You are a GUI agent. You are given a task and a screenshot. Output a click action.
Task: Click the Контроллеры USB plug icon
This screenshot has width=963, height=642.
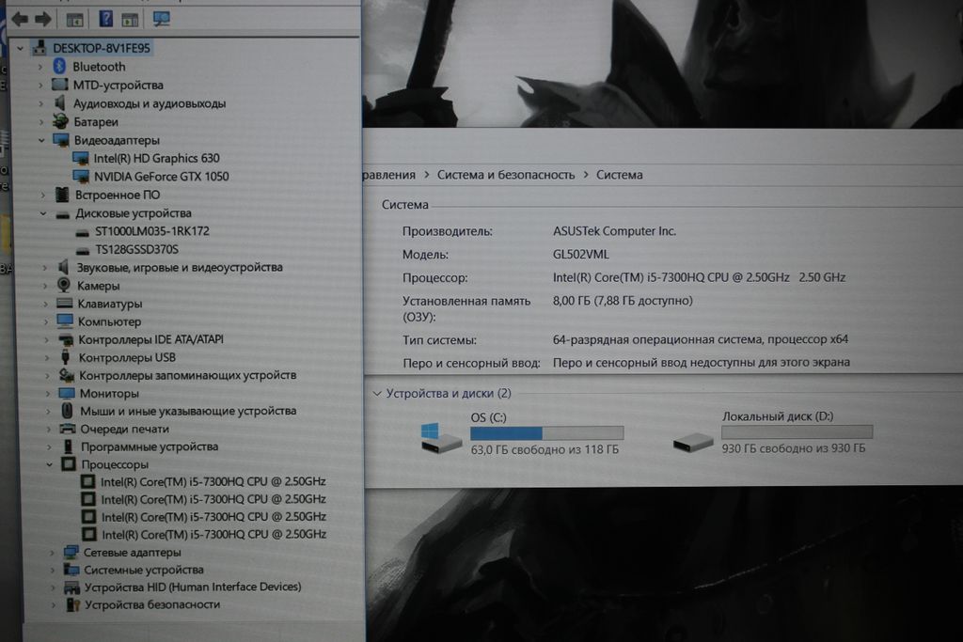click(x=65, y=357)
